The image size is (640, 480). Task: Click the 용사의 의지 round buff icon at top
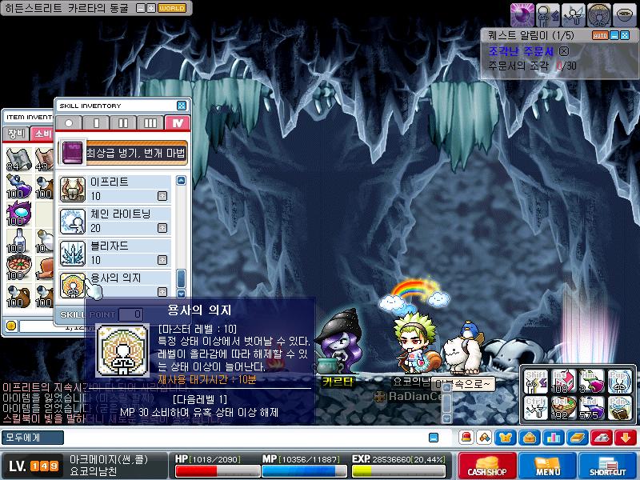[598, 14]
